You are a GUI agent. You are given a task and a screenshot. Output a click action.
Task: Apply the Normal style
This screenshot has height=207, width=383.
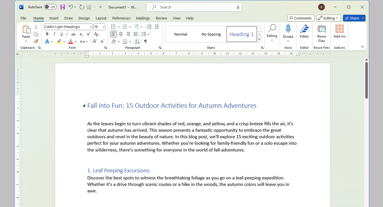[180, 34]
